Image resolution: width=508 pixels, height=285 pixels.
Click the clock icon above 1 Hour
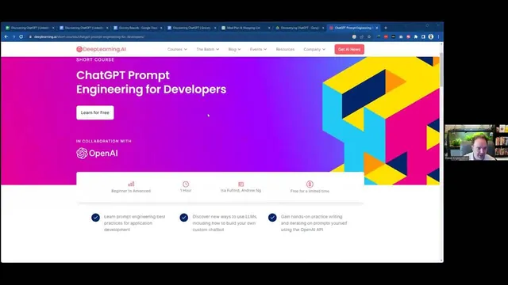click(186, 184)
